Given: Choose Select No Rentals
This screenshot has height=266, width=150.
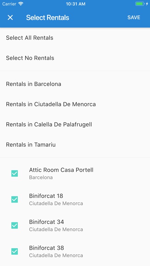Looking at the screenshot, I should point(75,58).
